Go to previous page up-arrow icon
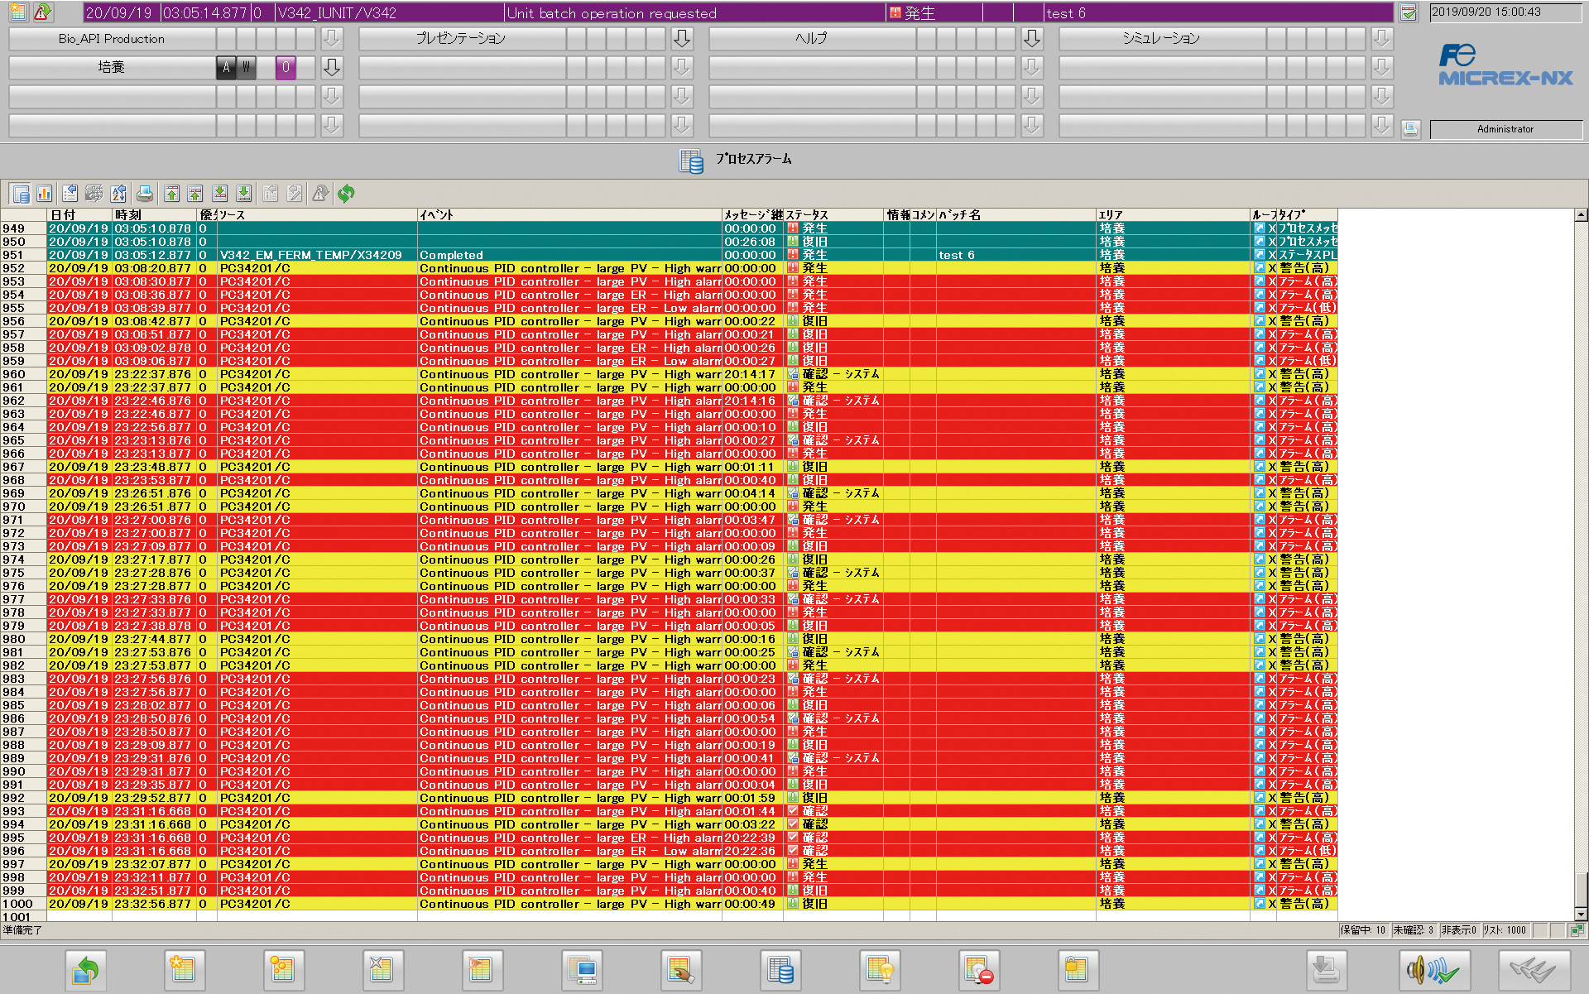This screenshot has width=1589, height=994. (195, 194)
